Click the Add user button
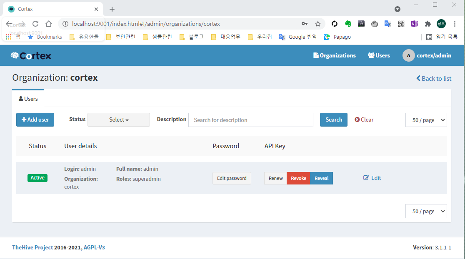The width and height of the screenshot is (465, 259). (35, 120)
